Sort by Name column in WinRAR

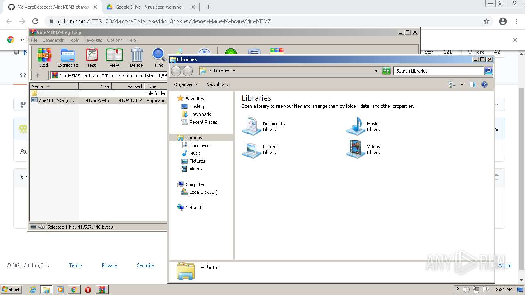pyautogui.click(x=54, y=86)
